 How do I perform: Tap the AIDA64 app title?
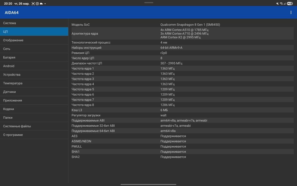[x=12, y=12]
